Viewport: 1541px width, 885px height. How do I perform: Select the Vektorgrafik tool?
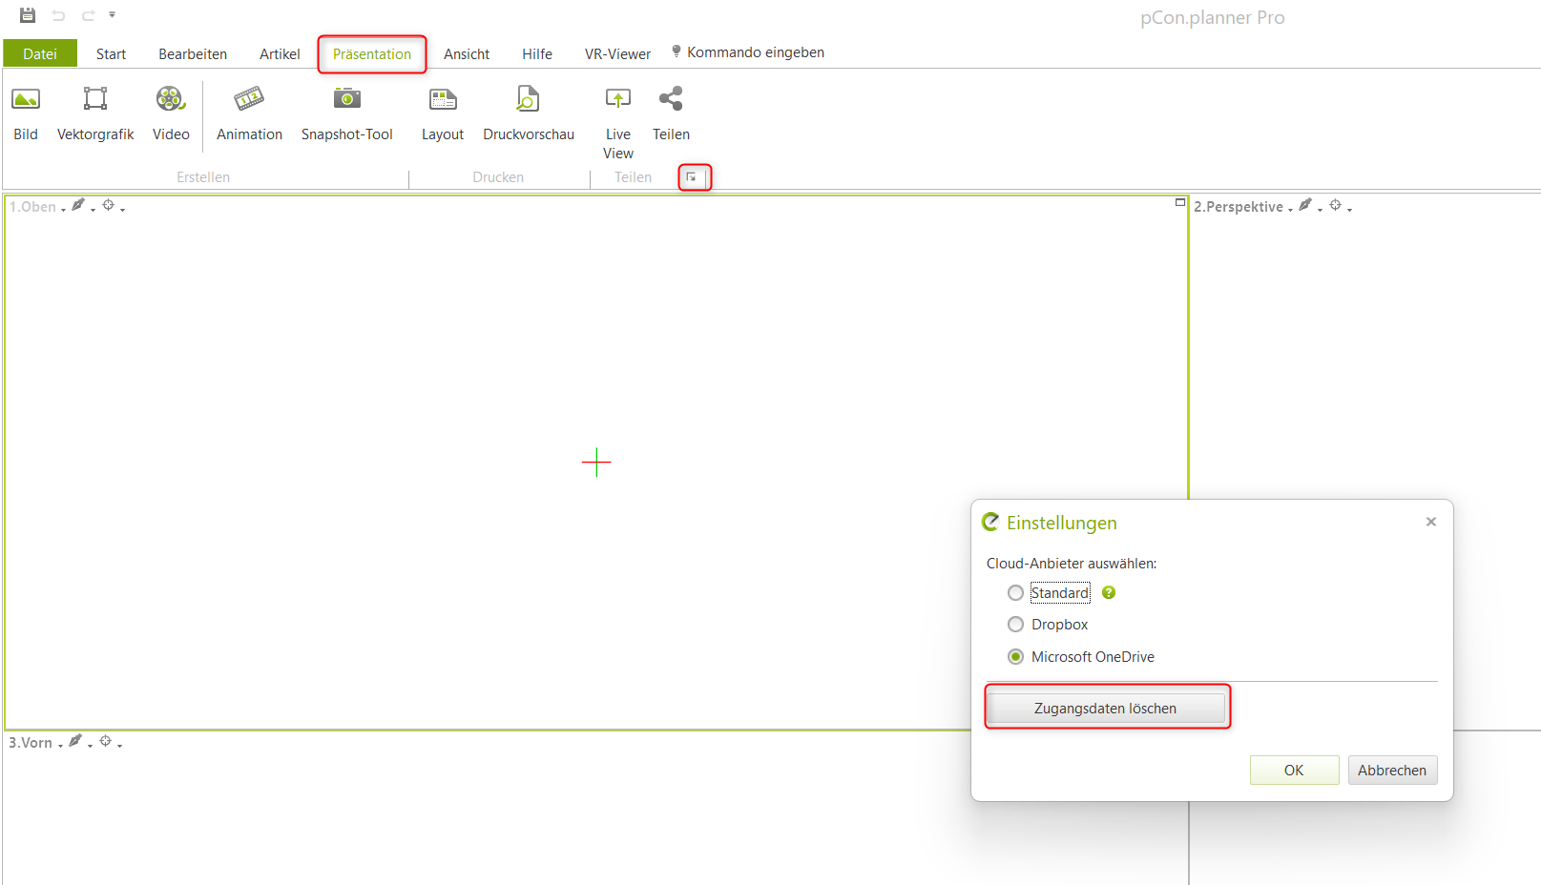pyautogui.click(x=95, y=100)
